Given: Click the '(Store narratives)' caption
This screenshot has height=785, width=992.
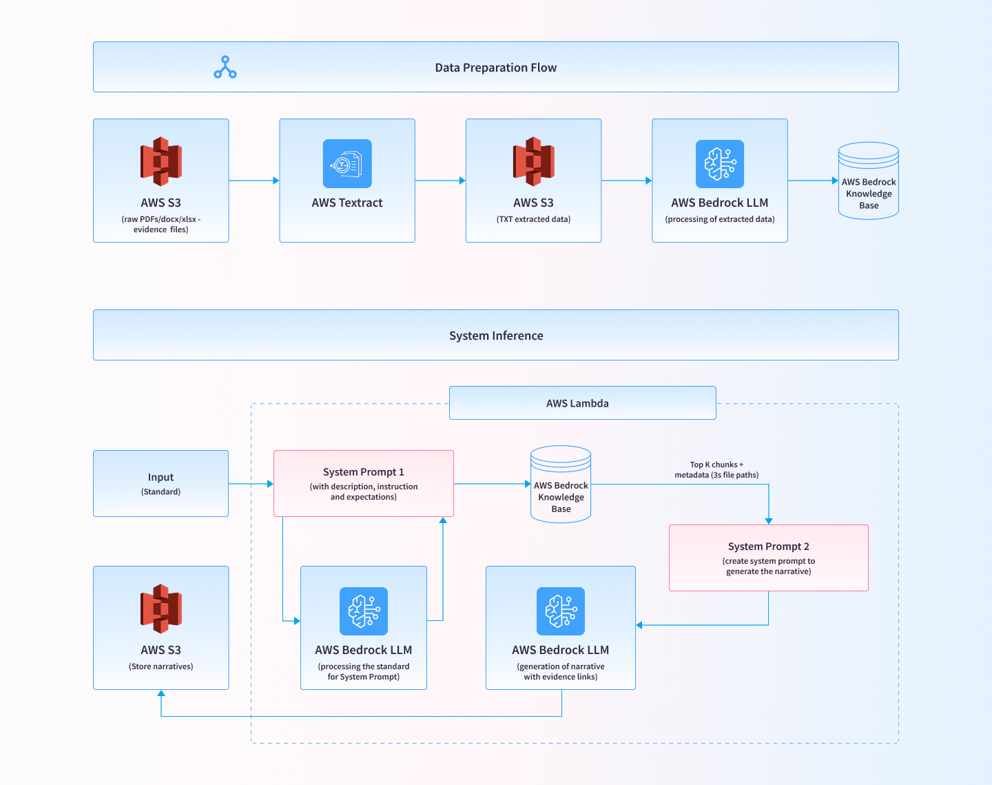Looking at the screenshot, I should pyautogui.click(x=161, y=666).
